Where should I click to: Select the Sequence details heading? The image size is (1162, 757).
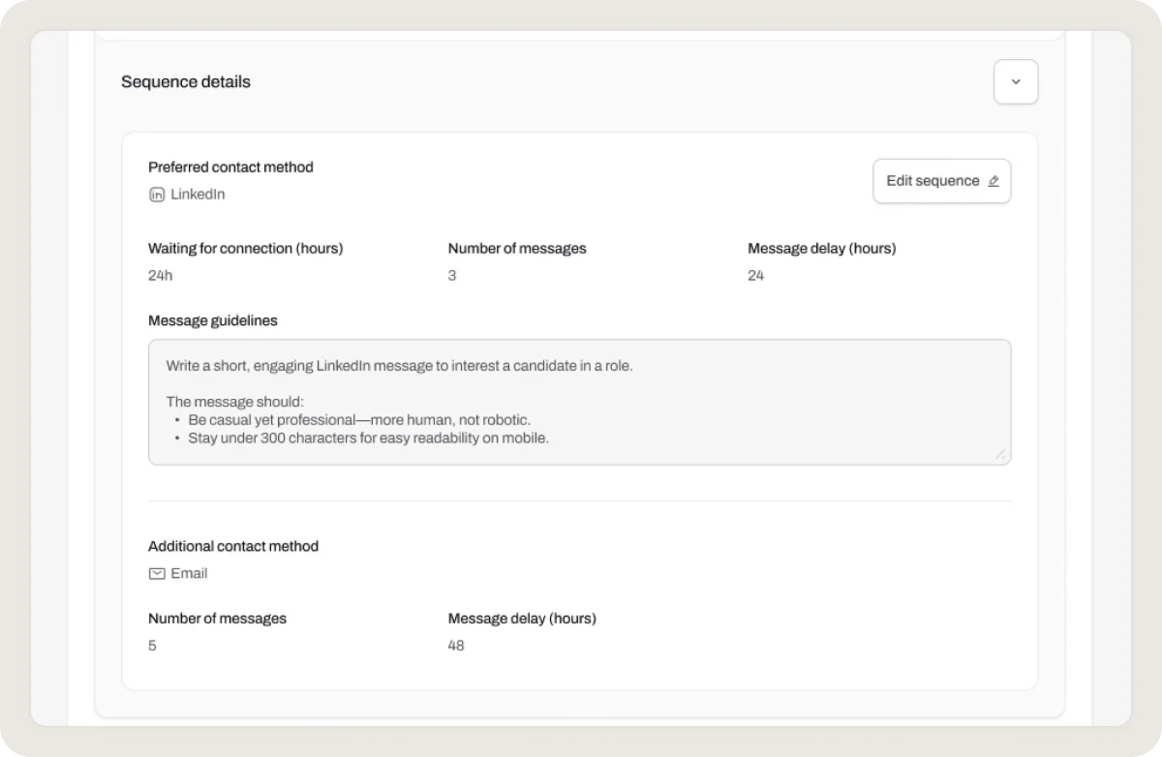coord(186,82)
